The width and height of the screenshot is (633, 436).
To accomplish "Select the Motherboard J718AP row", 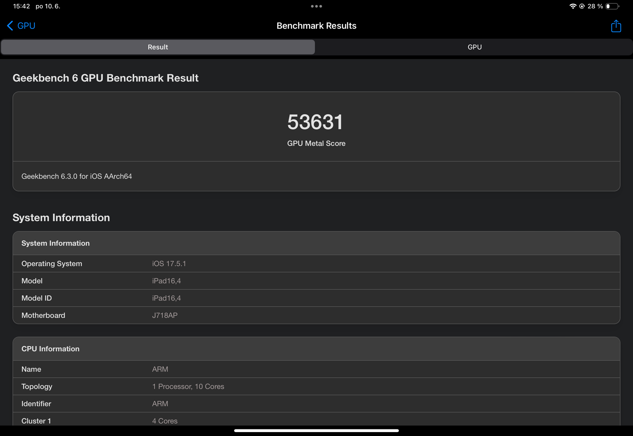I will [x=316, y=315].
